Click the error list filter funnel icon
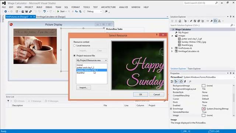Screen dimensions: 236x133 click(8, 101)
